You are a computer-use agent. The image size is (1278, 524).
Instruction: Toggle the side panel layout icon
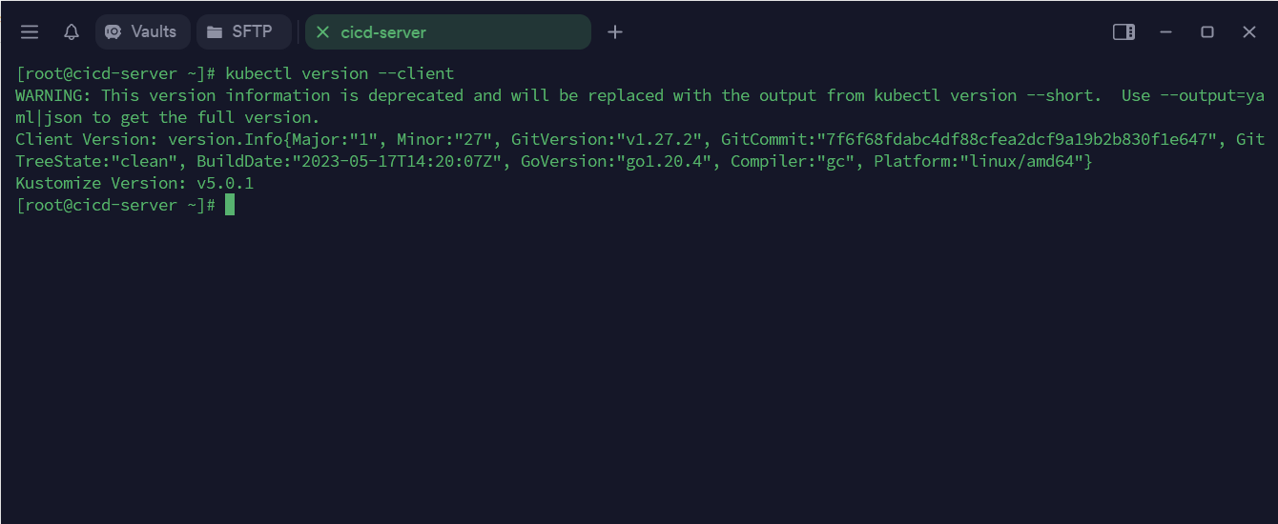coord(1123,32)
